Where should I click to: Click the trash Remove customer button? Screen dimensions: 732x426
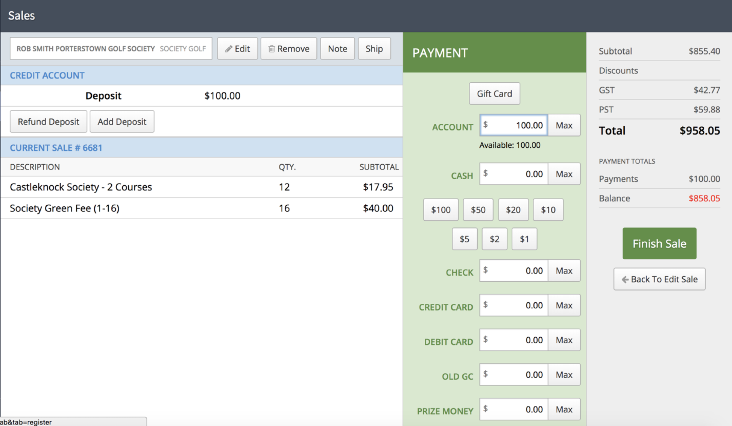pyautogui.click(x=289, y=49)
